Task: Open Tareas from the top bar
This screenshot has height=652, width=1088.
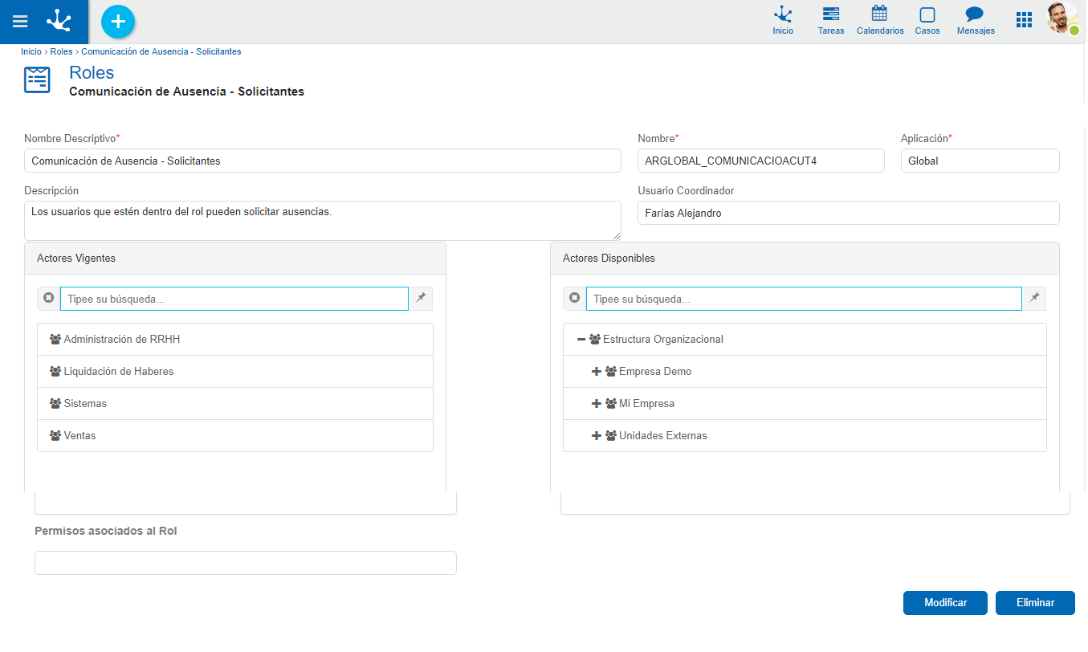Action: point(831,22)
